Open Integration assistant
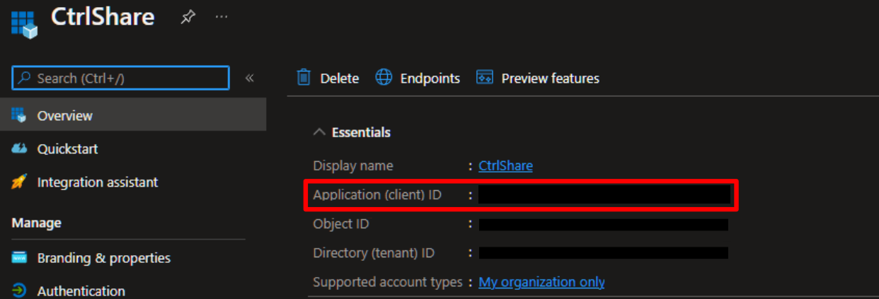Image resolution: width=879 pixels, height=299 pixels. (x=98, y=182)
